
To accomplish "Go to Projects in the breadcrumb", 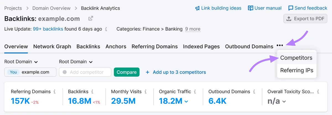I will 13,8.
